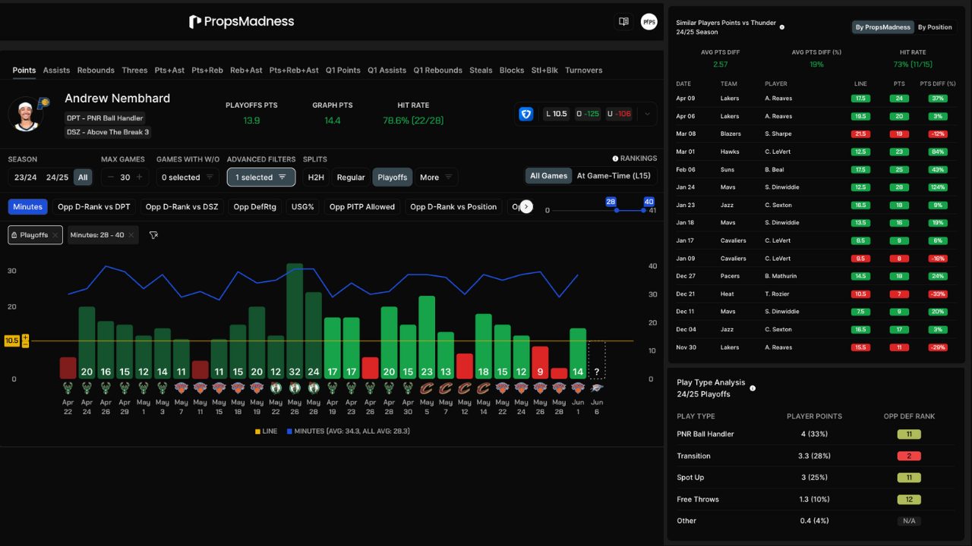Increase max games with plus button
Screen dimensions: 972x546
(x=139, y=177)
